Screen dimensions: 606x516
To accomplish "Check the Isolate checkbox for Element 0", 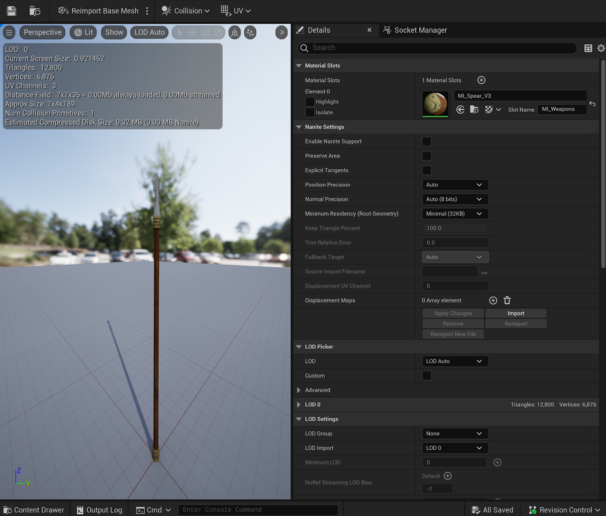I will point(310,112).
